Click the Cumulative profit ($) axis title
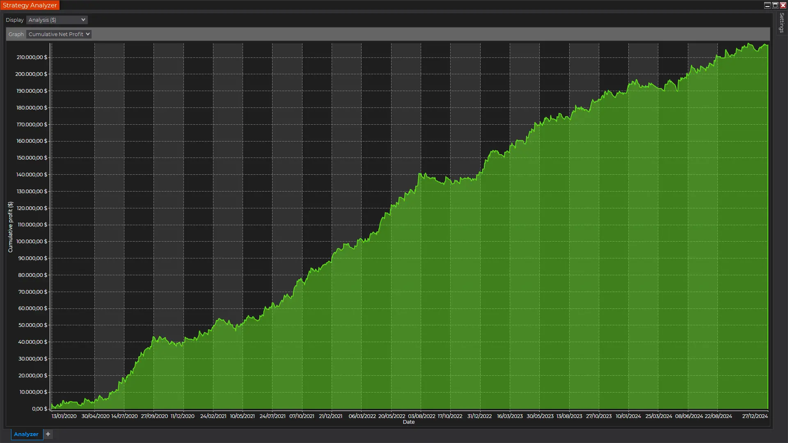 click(10, 227)
